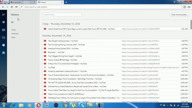Open the Tabs sync icon in sidebar

point(4,37)
